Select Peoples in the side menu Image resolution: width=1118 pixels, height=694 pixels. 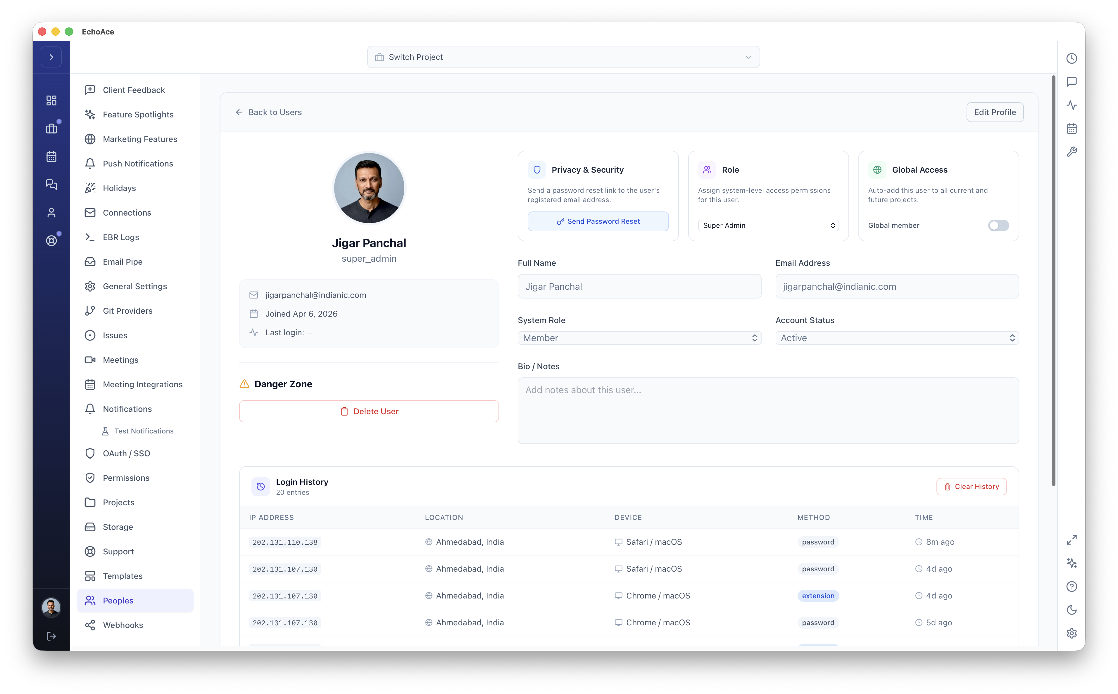point(135,601)
